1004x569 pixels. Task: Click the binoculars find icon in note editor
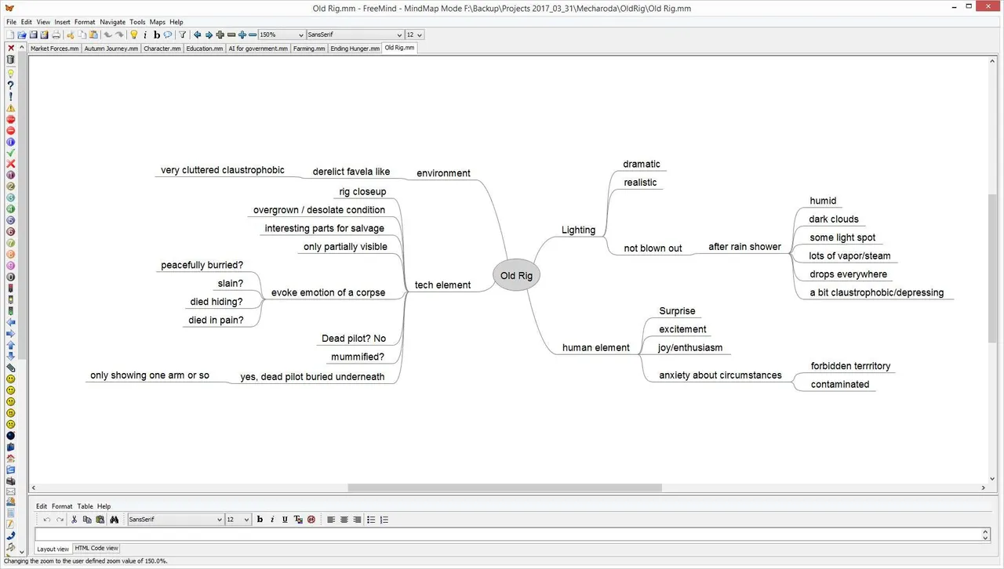114,520
